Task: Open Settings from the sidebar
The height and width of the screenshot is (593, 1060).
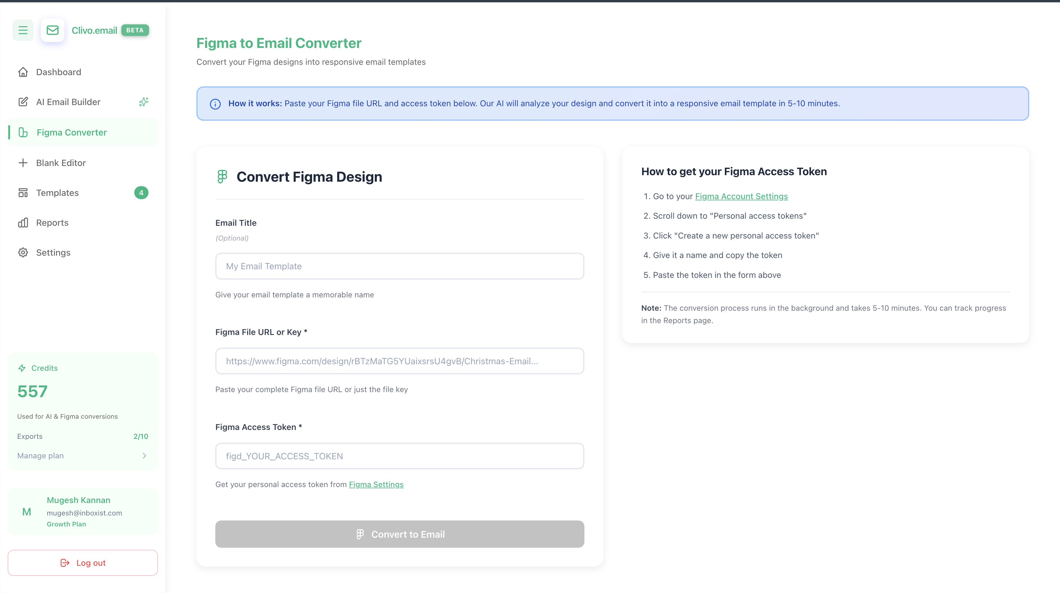Action: 53,252
